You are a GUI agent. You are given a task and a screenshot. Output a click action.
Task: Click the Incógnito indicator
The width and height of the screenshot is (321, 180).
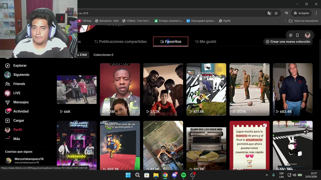pos(302,13)
